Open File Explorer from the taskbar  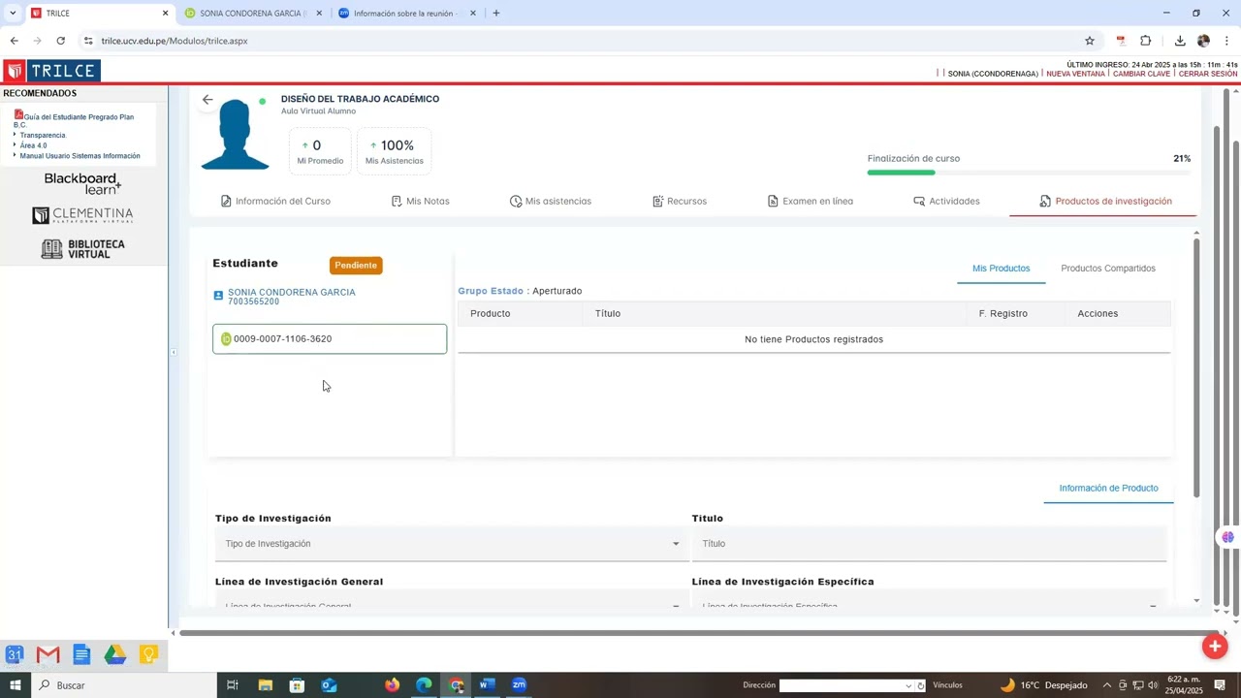click(x=265, y=685)
